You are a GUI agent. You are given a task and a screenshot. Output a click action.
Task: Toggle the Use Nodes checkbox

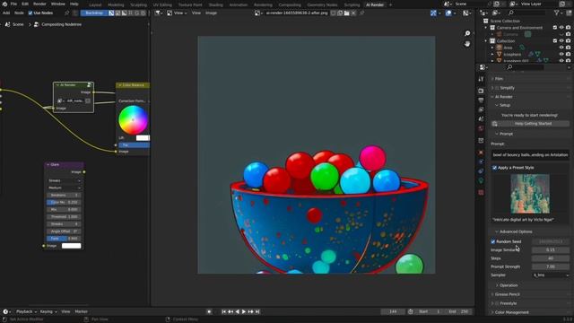pyautogui.click(x=30, y=13)
